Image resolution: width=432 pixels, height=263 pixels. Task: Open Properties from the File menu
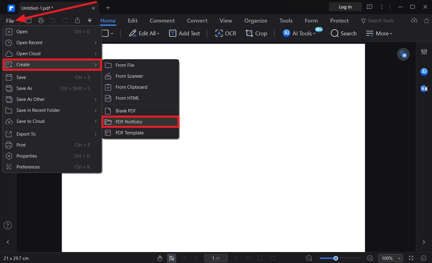pos(52,156)
